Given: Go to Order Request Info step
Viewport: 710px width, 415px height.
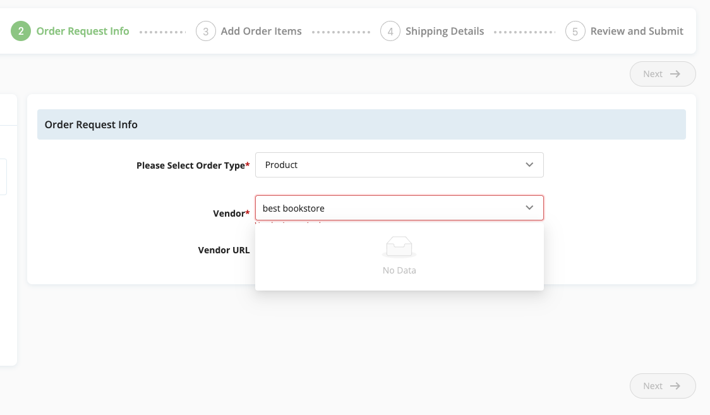Looking at the screenshot, I should pyautogui.click(x=82, y=31).
